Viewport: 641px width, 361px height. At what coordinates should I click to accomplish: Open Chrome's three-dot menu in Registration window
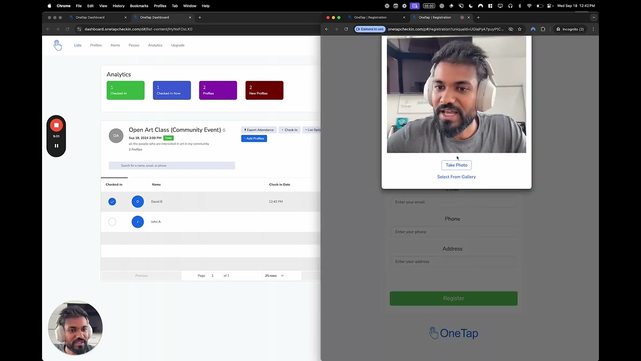593,29
